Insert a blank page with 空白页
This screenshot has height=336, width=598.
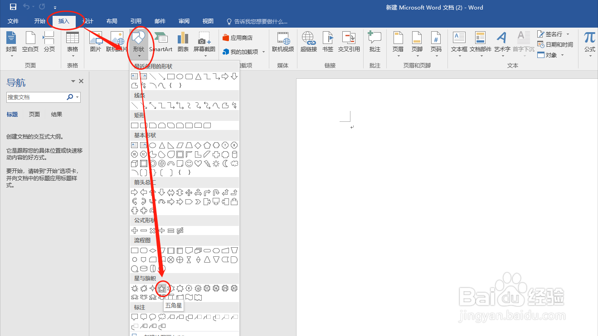(30, 43)
